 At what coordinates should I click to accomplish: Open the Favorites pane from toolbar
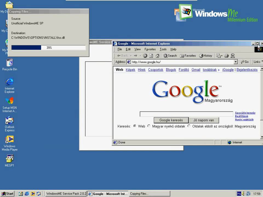pyautogui.click(x=188, y=56)
